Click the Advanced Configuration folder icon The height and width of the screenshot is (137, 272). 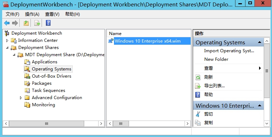click(x=27, y=98)
